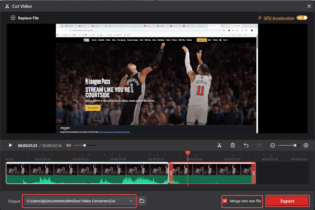Open the GPU Acceleration link
Image resolution: width=315 pixels, height=210 pixels.
[279, 18]
